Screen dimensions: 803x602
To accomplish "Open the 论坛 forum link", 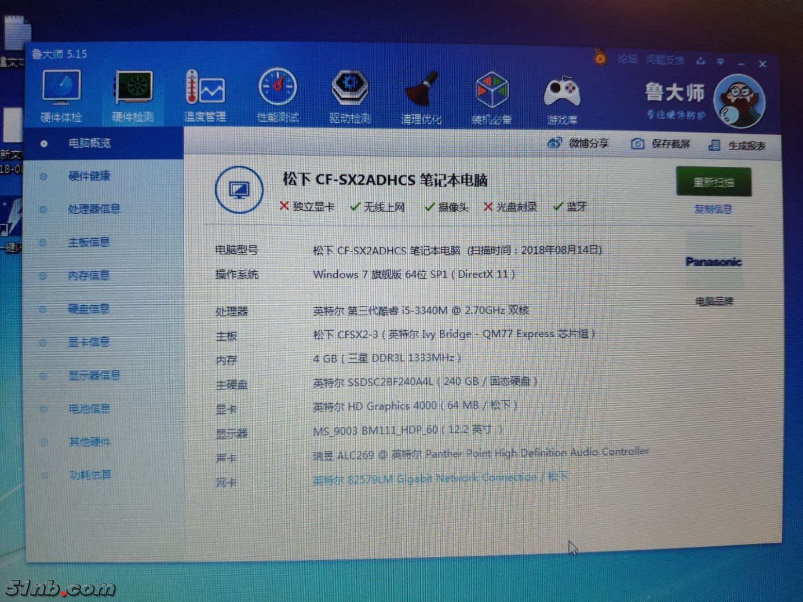I will tap(627, 59).
